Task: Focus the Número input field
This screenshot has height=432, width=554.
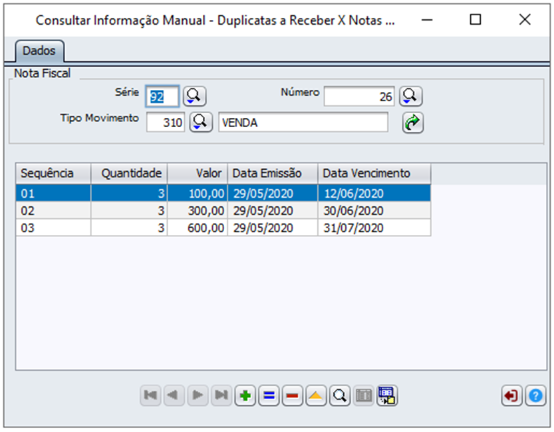Action: 359,96
